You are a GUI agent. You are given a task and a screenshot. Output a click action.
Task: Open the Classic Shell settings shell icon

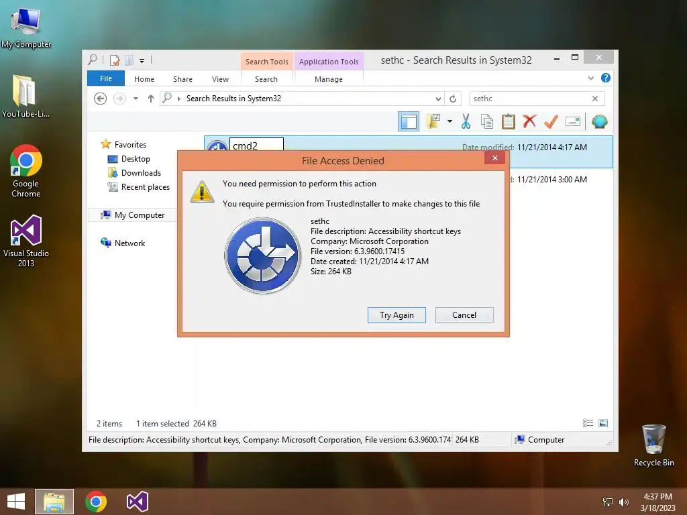599,121
